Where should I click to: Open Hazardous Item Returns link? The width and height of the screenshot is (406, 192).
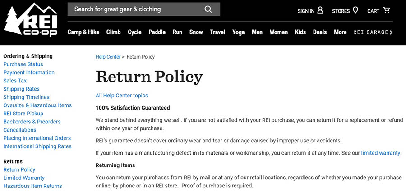[32, 186]
